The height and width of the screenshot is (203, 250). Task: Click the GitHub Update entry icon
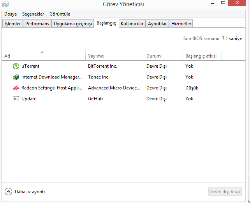point(16,99)
